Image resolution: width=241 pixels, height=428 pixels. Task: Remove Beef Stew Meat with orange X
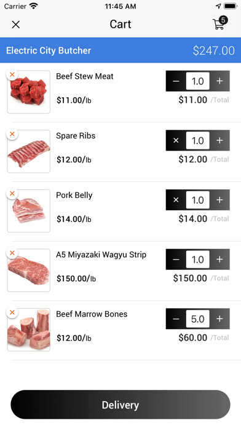pos(12,74)
